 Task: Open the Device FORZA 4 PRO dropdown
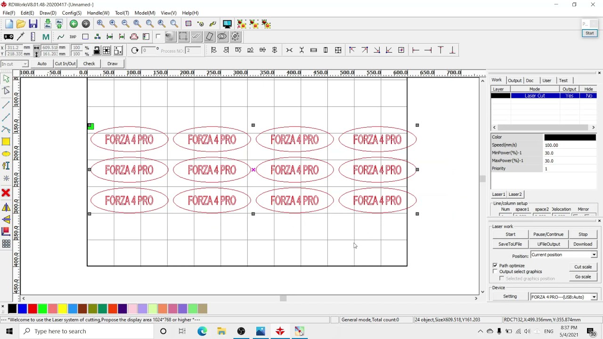(564, 297)
